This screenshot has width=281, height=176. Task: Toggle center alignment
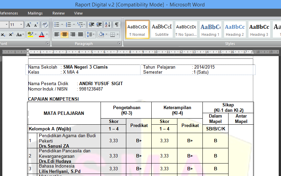tap(65, 34)
